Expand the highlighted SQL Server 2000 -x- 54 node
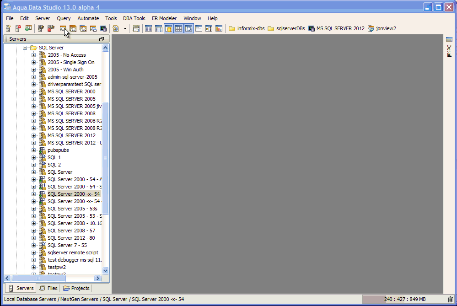 click(x=33, y=194)
